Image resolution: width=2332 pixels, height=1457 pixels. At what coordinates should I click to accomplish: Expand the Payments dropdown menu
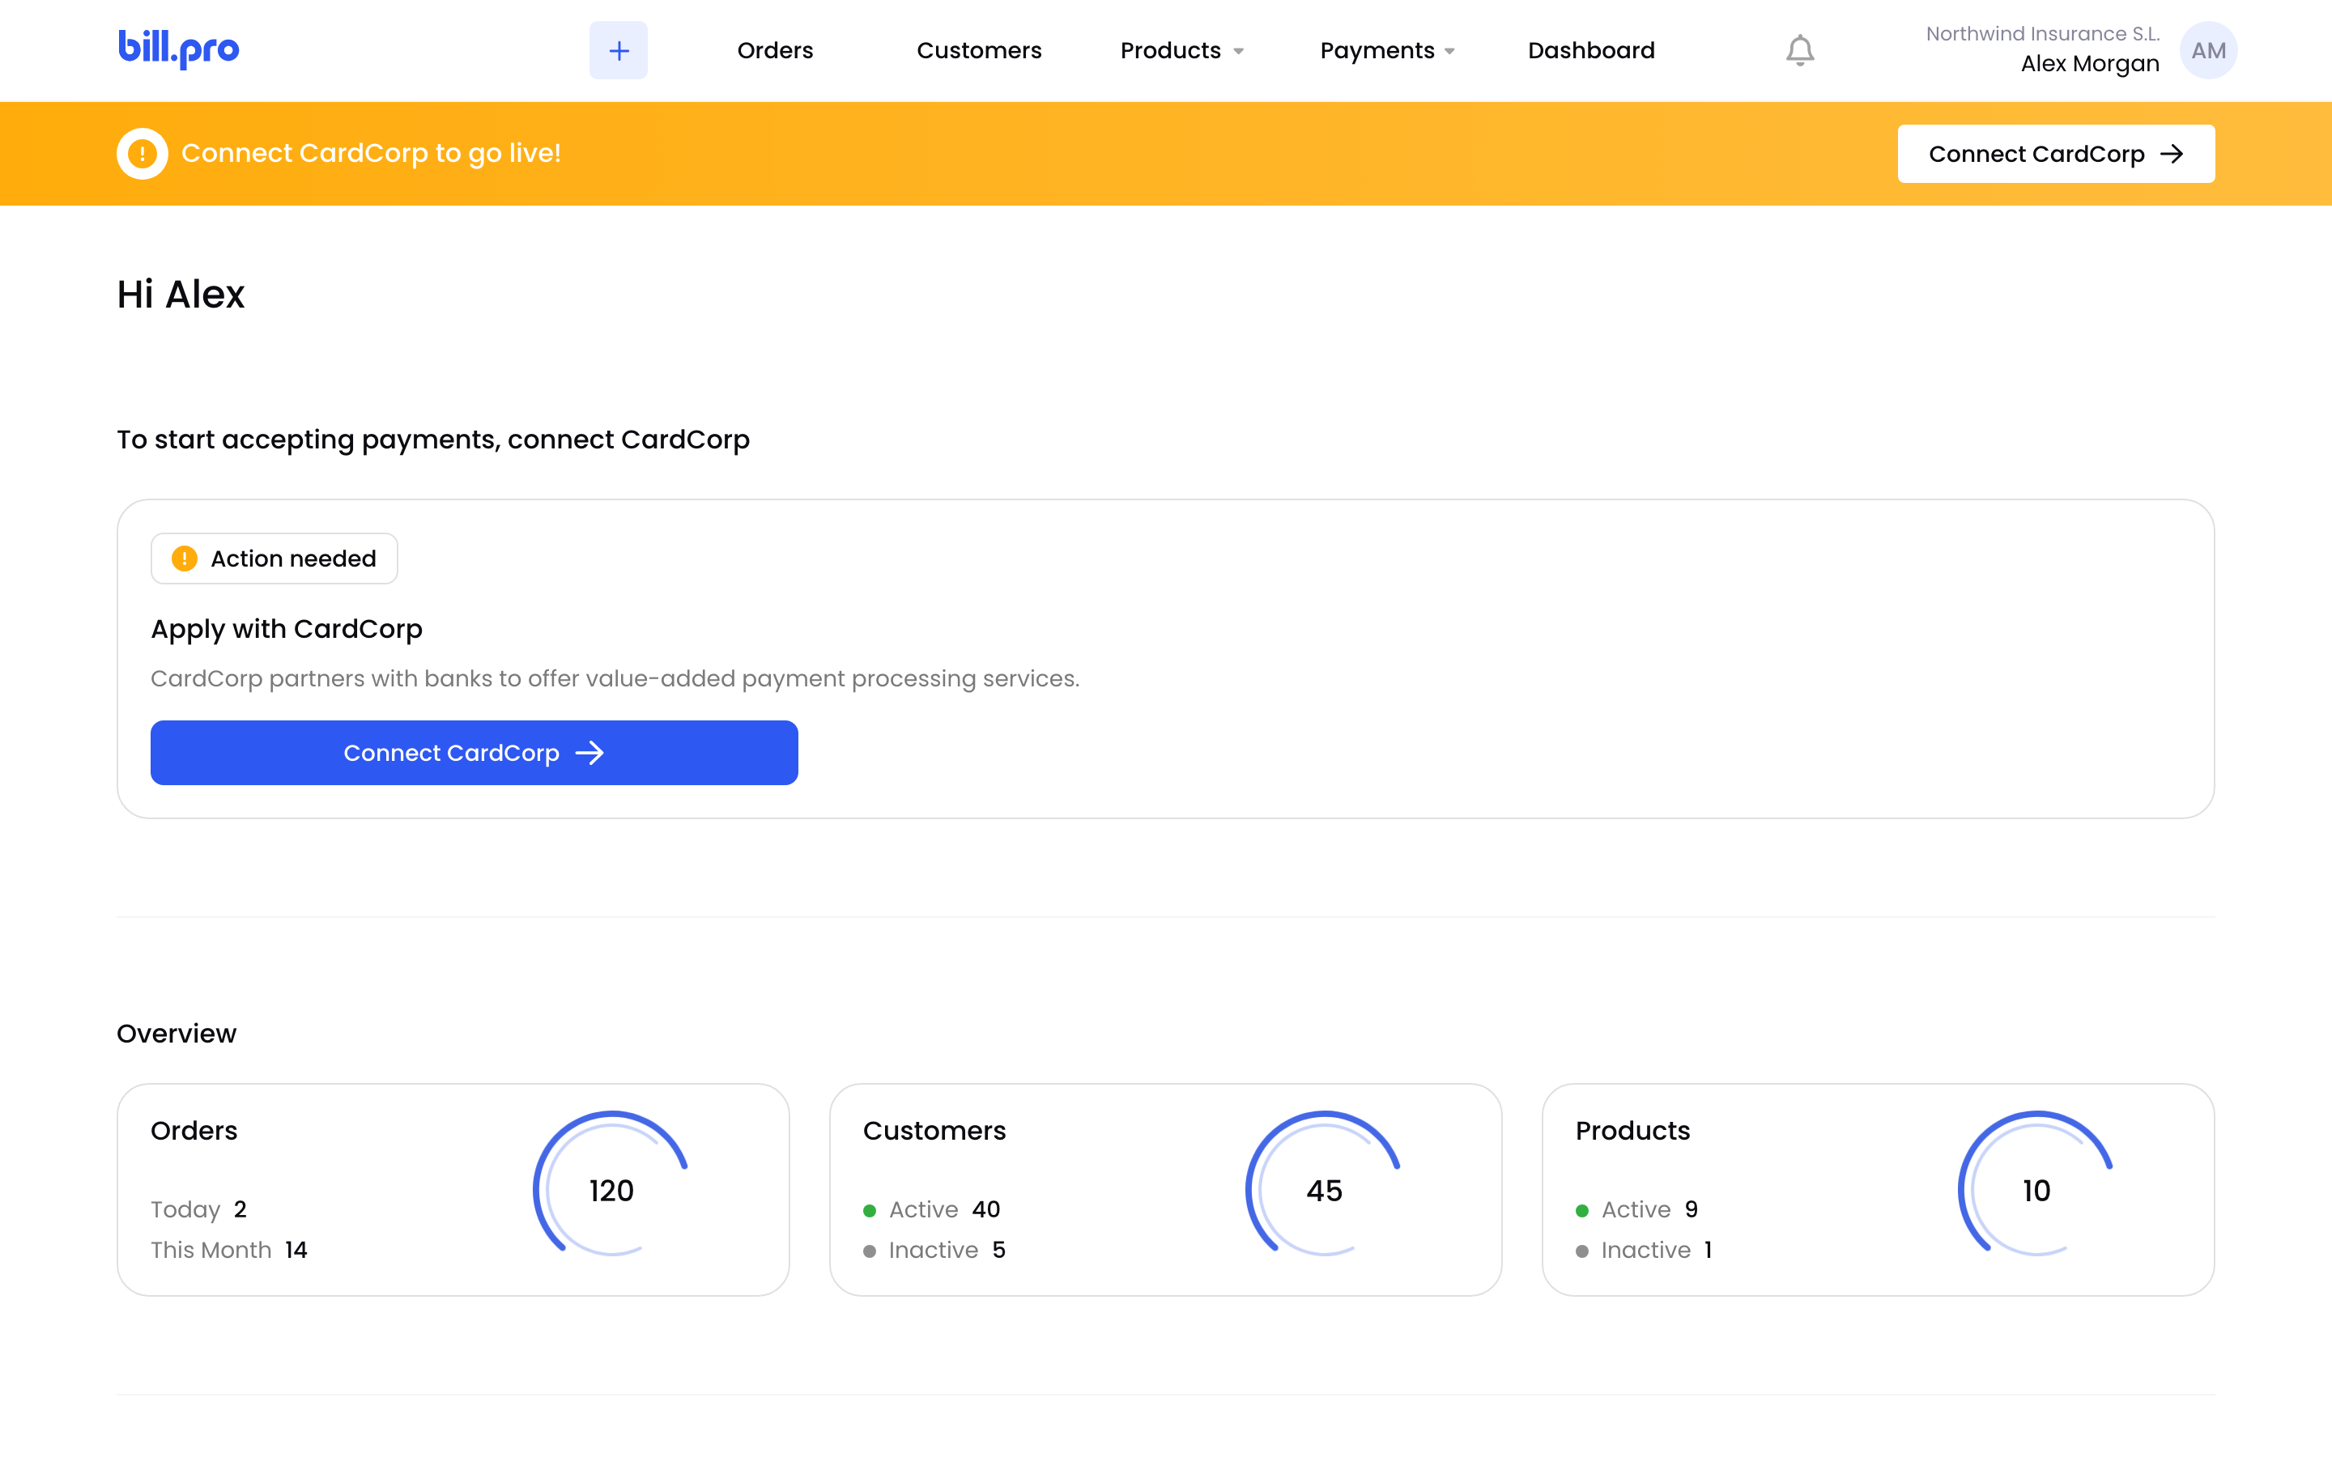pos(1387,50)
